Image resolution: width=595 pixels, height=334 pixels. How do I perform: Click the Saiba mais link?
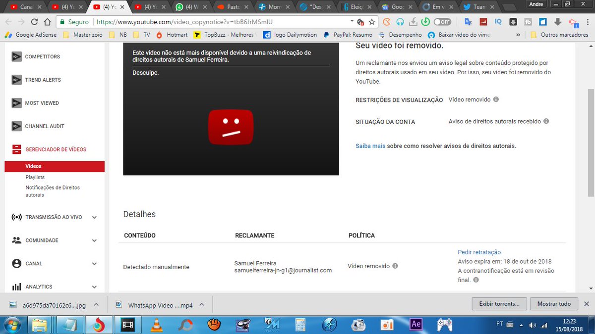click(370, 146)
